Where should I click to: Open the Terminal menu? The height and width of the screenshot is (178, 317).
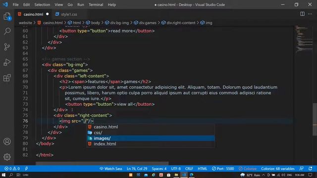[x=96, y=4]
